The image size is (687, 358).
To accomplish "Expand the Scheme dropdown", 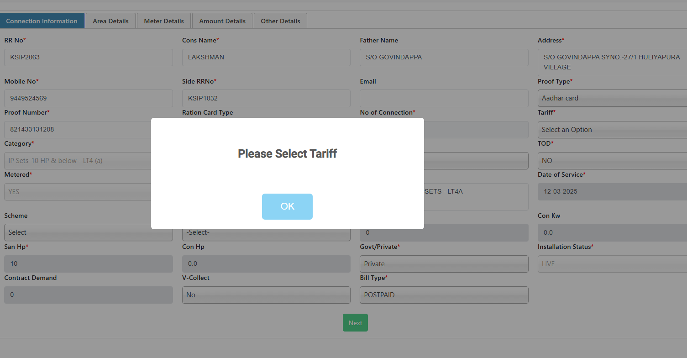I will point(89,232).
